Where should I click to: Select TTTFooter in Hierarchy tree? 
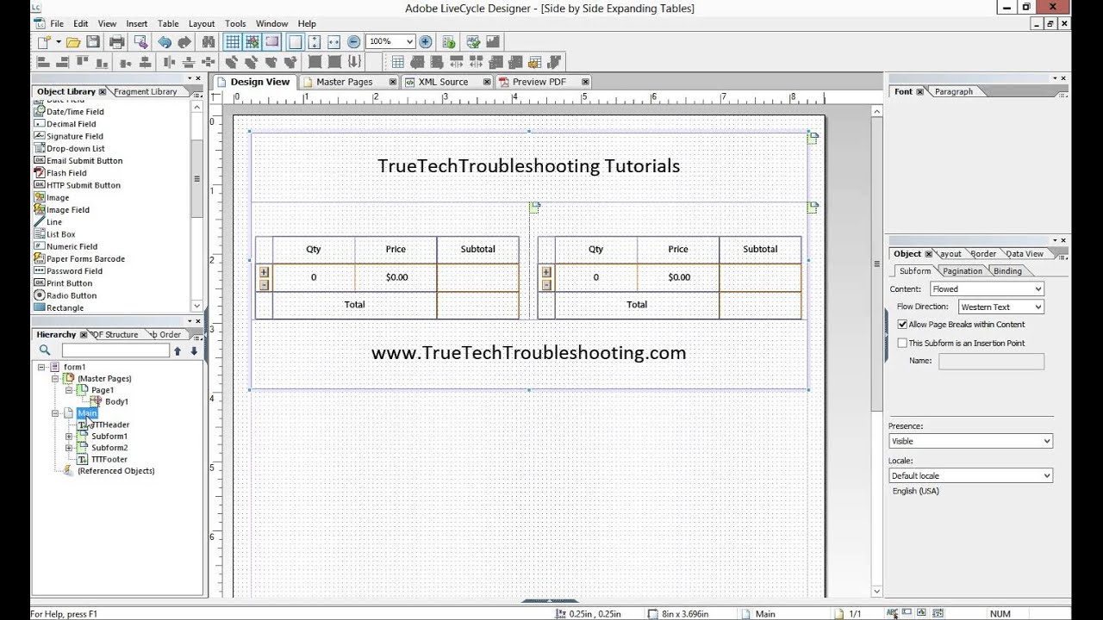(x=109, y=460)
